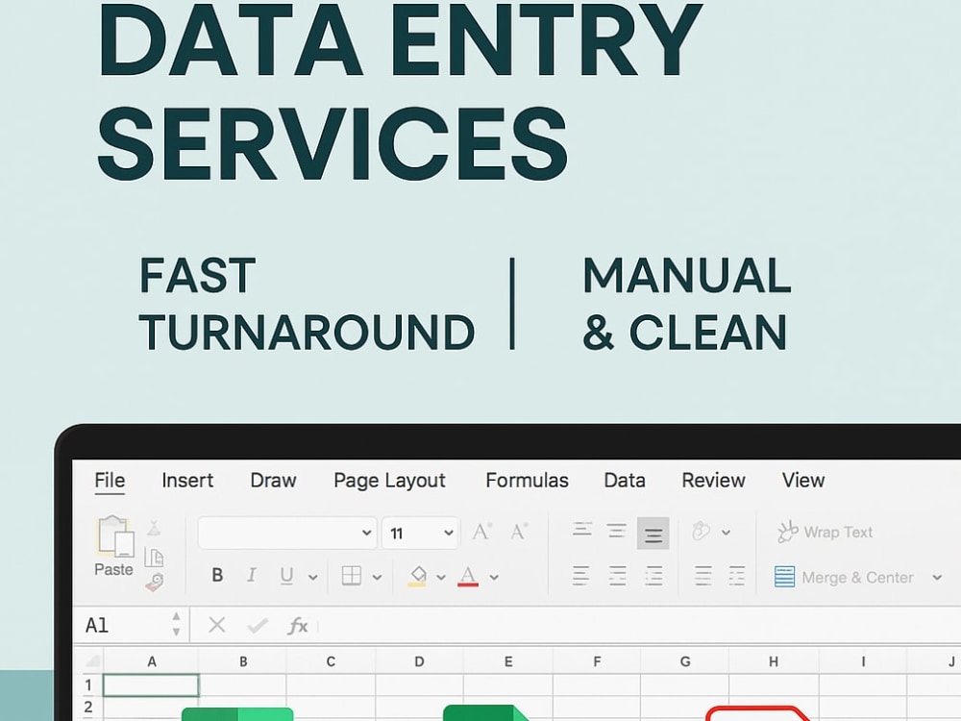Select column H header
The width and height of the screenshot is (961, 721).
pos(774,661)
